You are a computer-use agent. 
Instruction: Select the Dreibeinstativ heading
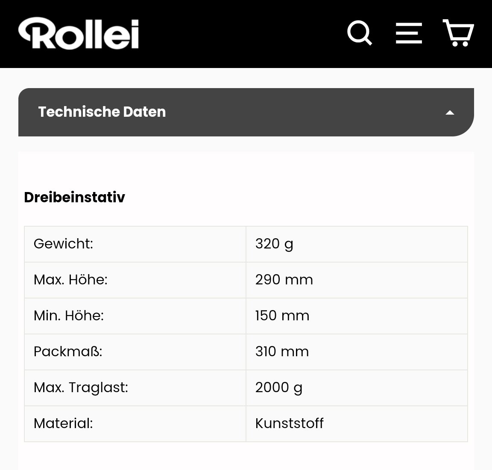click(x=74, y=197)
